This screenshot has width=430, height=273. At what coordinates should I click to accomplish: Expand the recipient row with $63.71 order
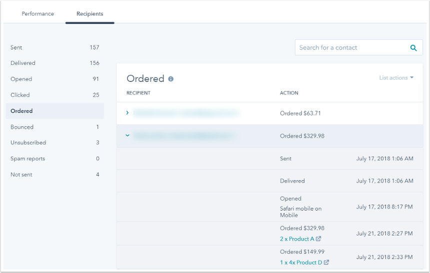[127, 113]
